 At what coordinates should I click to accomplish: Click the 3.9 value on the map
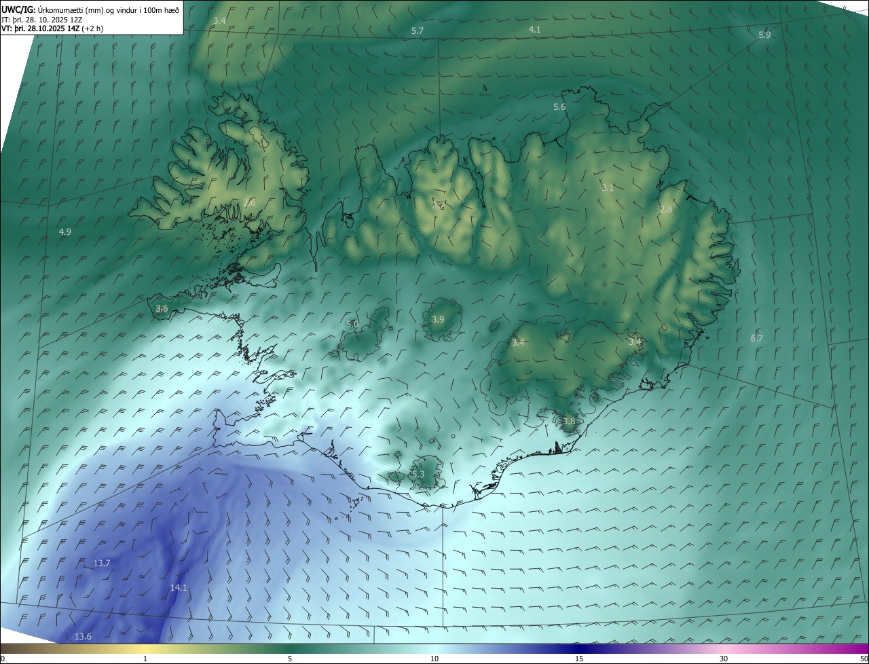(438, 320)
